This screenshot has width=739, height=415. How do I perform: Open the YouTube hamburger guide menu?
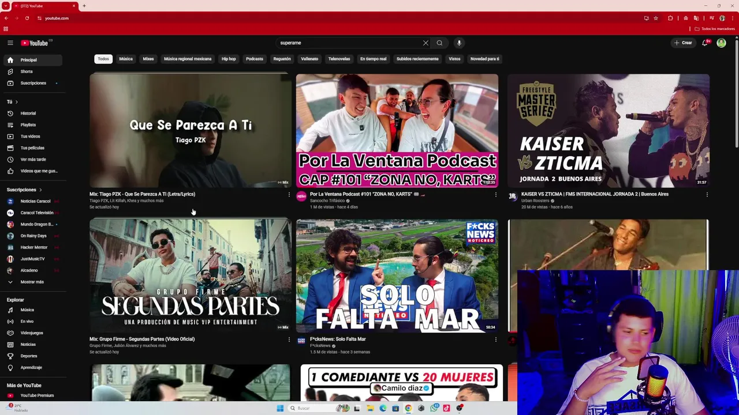(10, 43)
